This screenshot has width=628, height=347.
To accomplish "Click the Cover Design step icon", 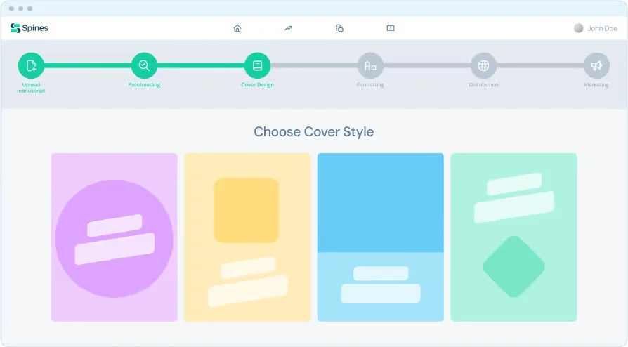I will [257, 65].
